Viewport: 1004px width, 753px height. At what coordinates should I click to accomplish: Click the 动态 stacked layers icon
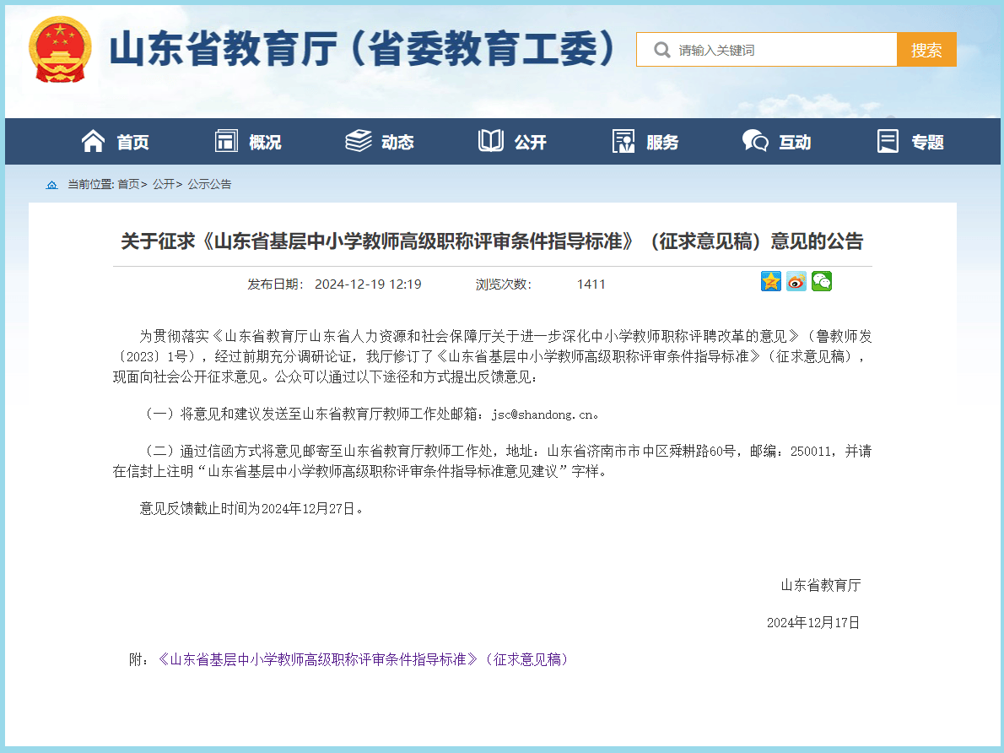(x=359, y=141)
